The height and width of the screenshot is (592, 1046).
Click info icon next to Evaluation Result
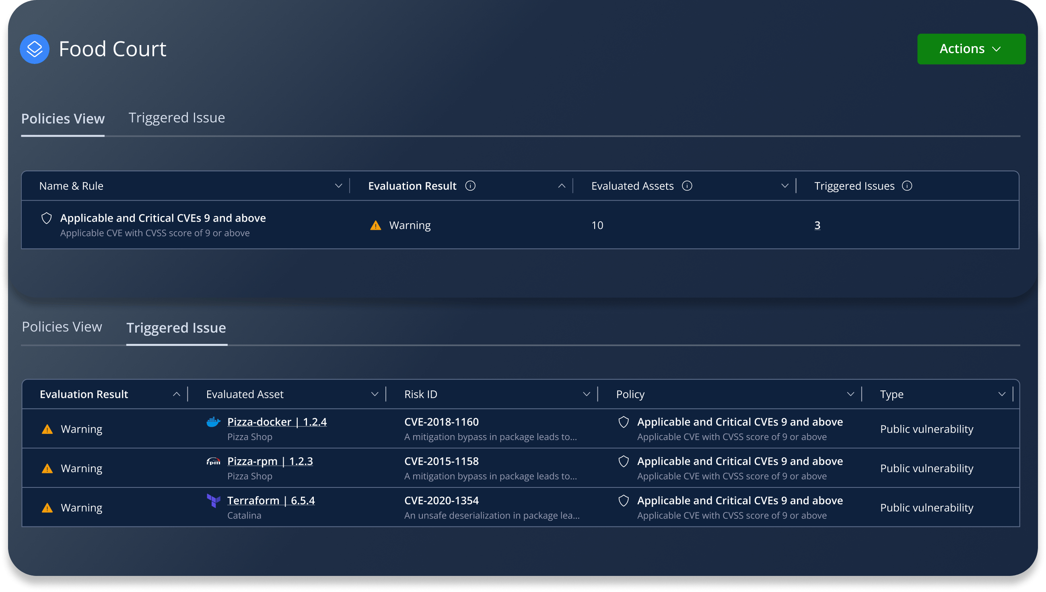pyautogui.click(x=470, y=186)
